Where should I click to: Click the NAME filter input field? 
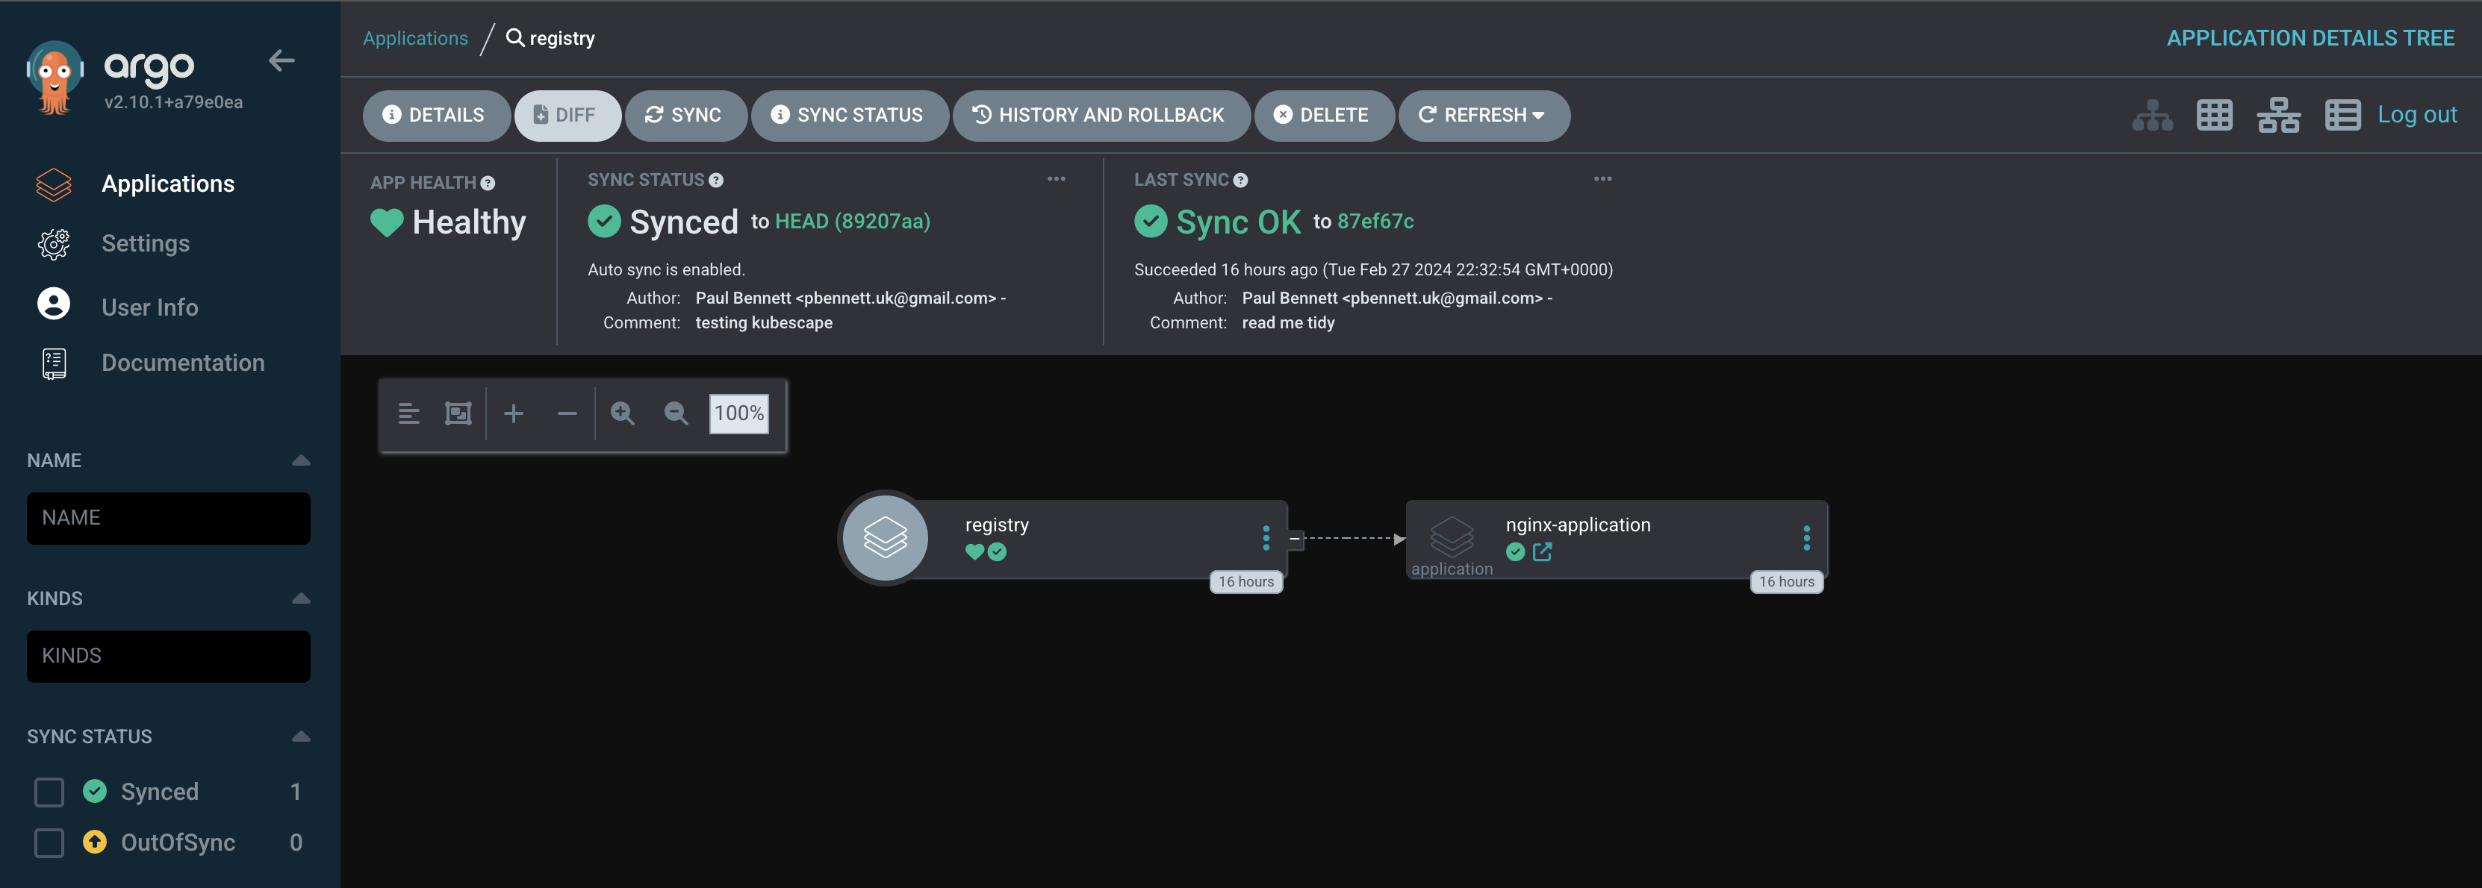(x=168, y=518)
